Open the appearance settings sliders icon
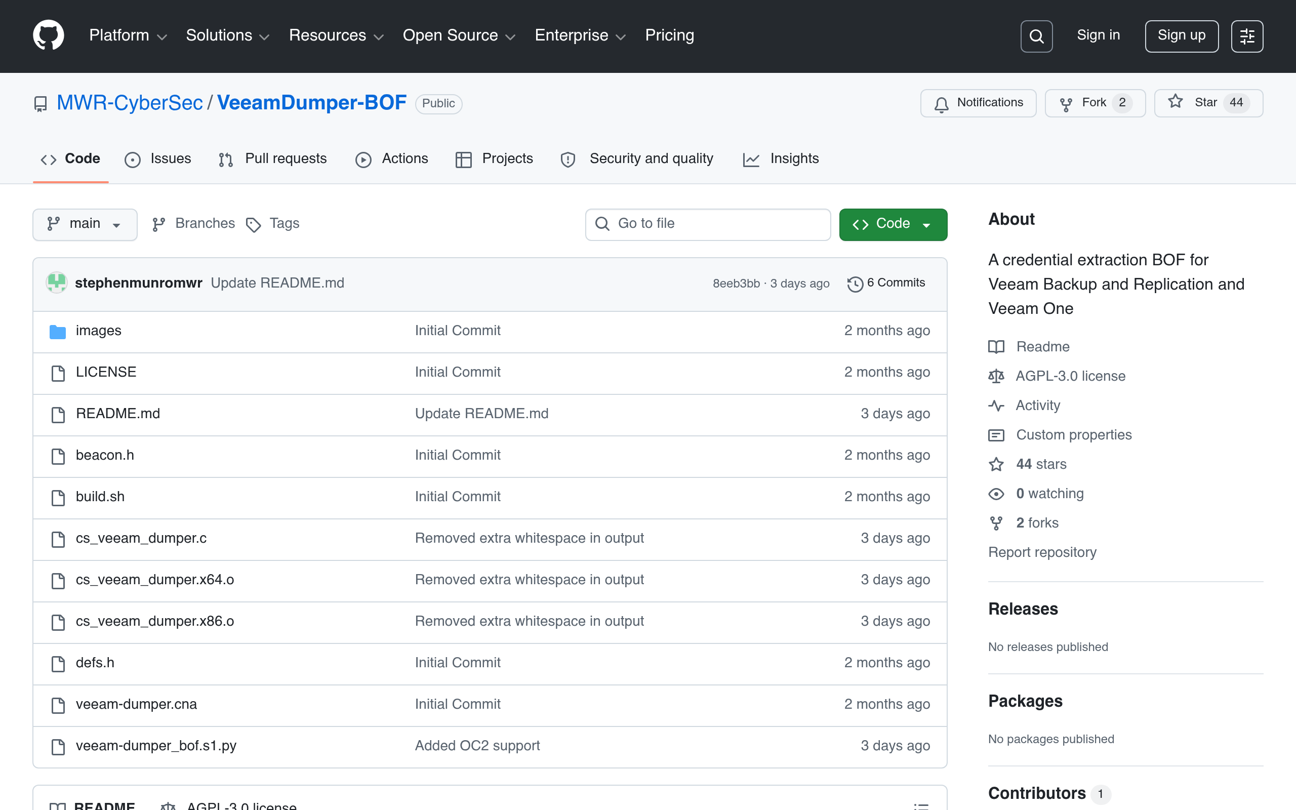The image size is (1296, 810). pos(1247,36)
